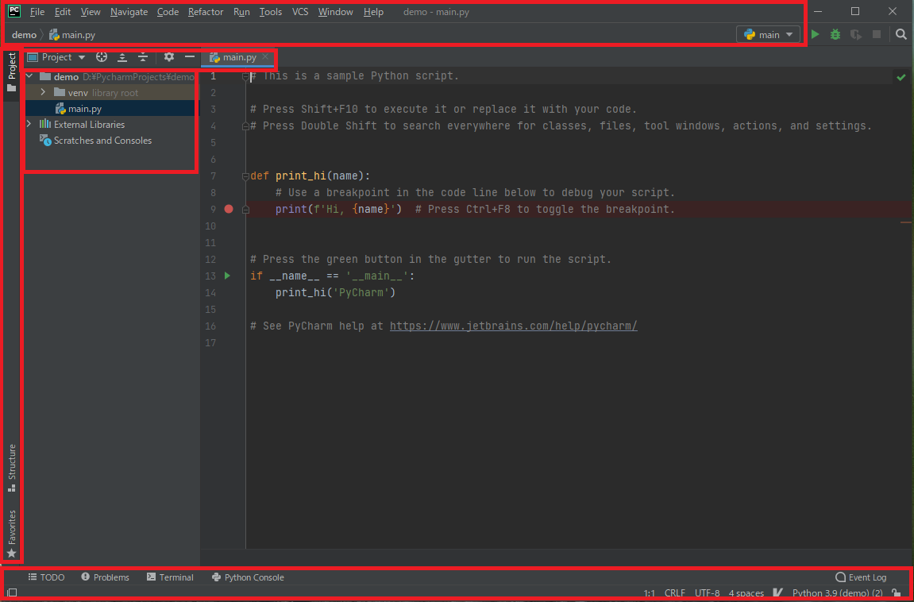Click the fold marker on line 1 comment

[x=246, y=76]
